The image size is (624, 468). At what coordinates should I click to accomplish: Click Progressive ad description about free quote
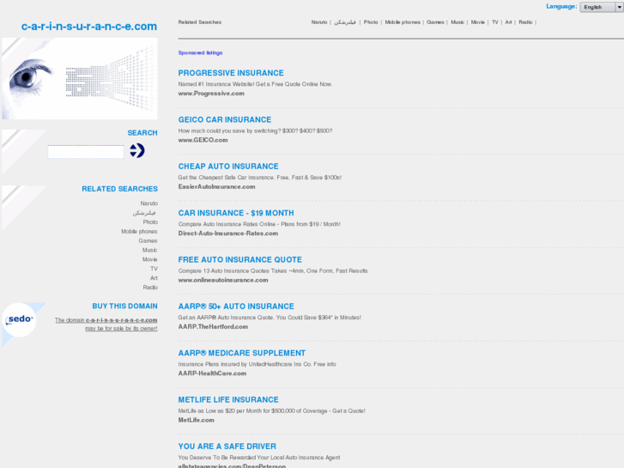coord(255,84)
